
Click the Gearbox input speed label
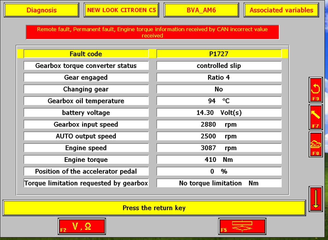tap(86, 125)
